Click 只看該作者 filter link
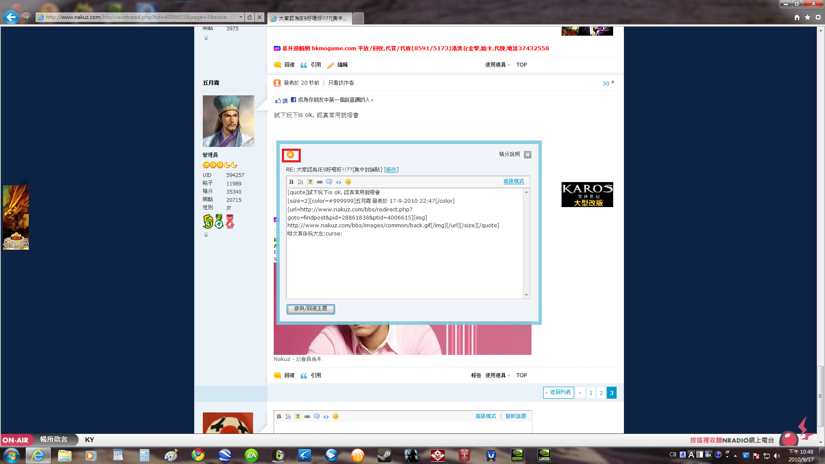 pos(341,83)
